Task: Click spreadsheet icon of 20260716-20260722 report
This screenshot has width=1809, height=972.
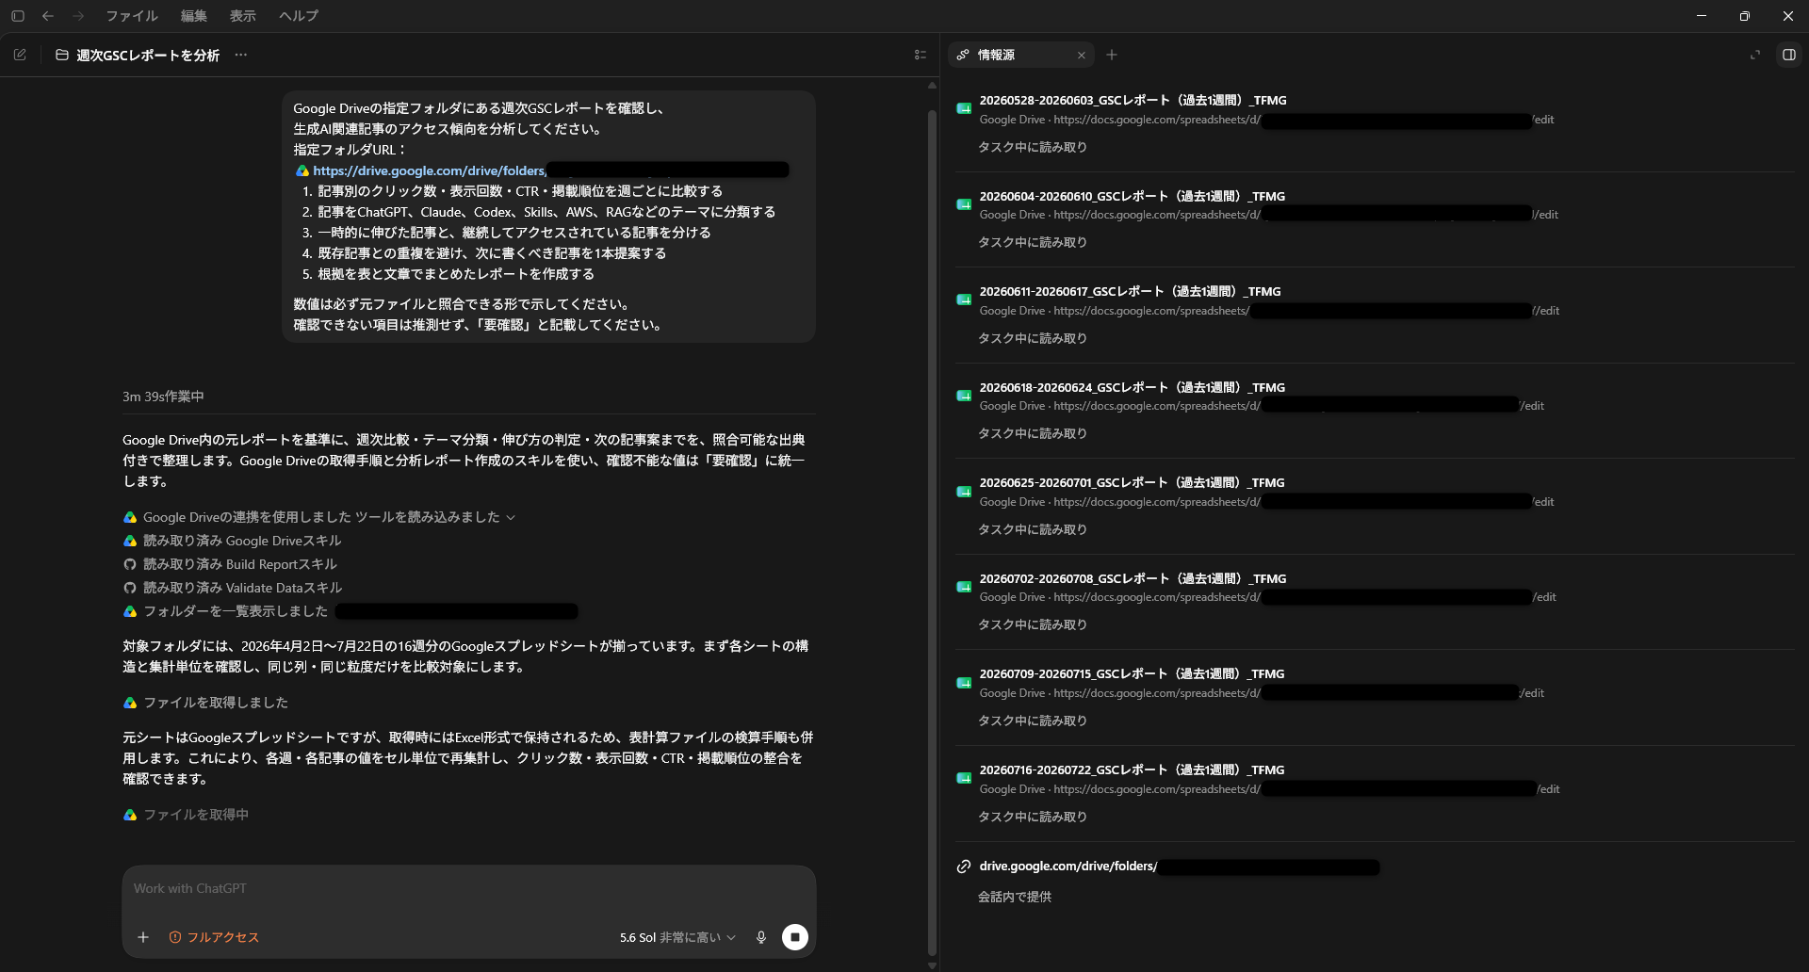Action: pos(964,778)
